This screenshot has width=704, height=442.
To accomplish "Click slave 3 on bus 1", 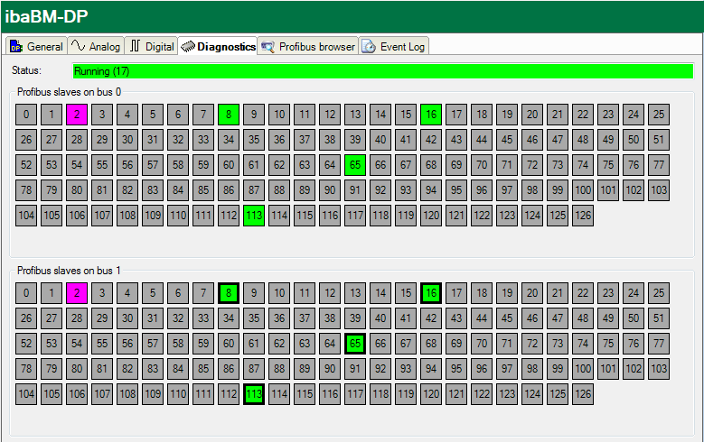I will 102,293.
